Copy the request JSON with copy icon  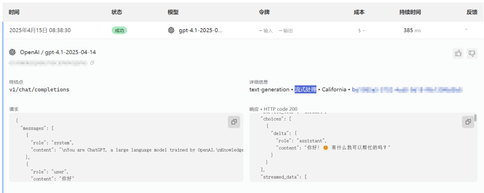coord(233,122)
